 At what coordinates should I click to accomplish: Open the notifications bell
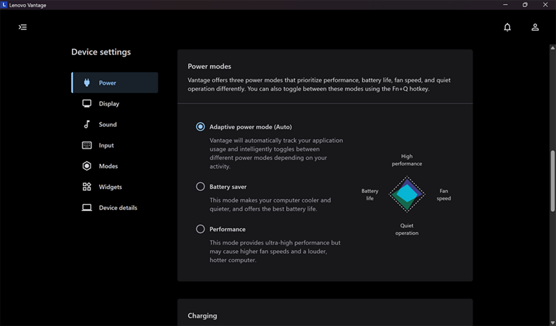click(x=507, y=27)
